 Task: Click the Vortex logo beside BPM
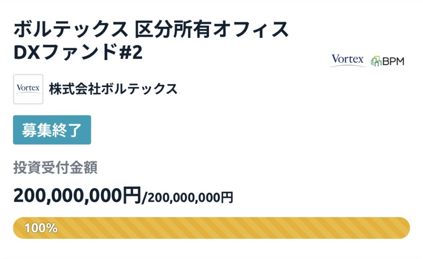(x=347, y=61)
